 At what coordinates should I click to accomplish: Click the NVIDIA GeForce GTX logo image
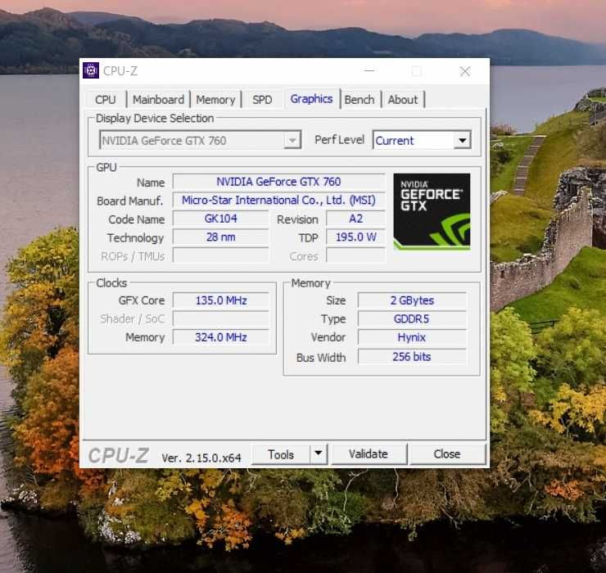pyautogui.click(x=432, y=211)
